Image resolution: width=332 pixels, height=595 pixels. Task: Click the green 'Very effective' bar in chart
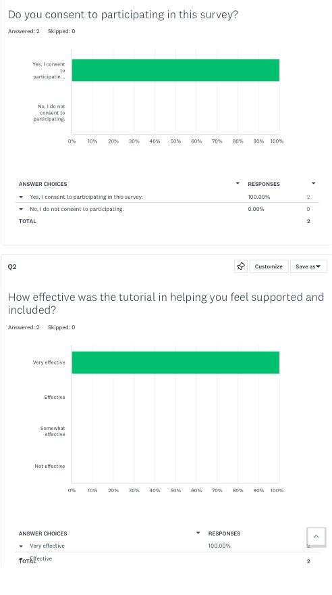click(175, 362)
